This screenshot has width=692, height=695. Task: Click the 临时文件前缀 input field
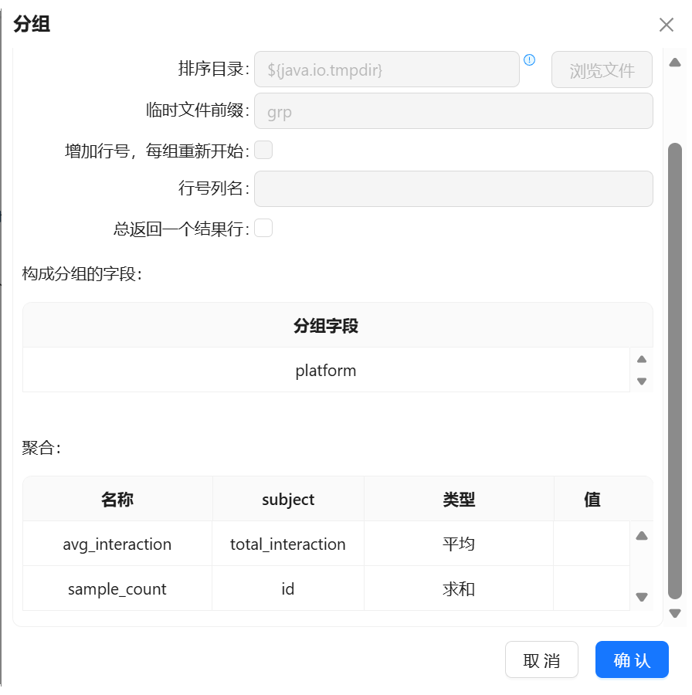click(x=453, y=110)
